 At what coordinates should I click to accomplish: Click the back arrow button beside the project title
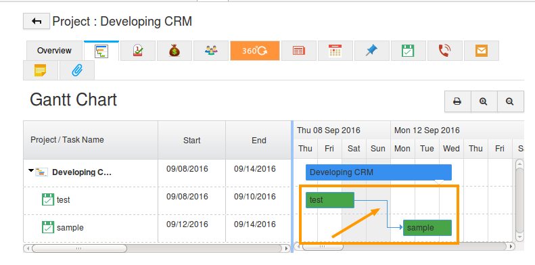click(x=36, y=21)
